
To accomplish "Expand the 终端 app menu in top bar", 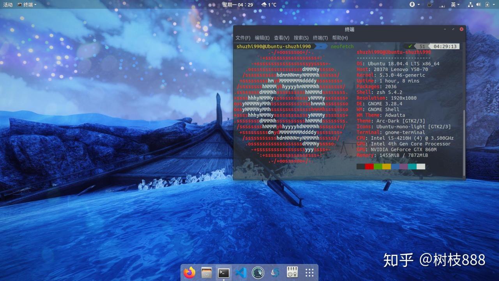I will tap(27, 5).
